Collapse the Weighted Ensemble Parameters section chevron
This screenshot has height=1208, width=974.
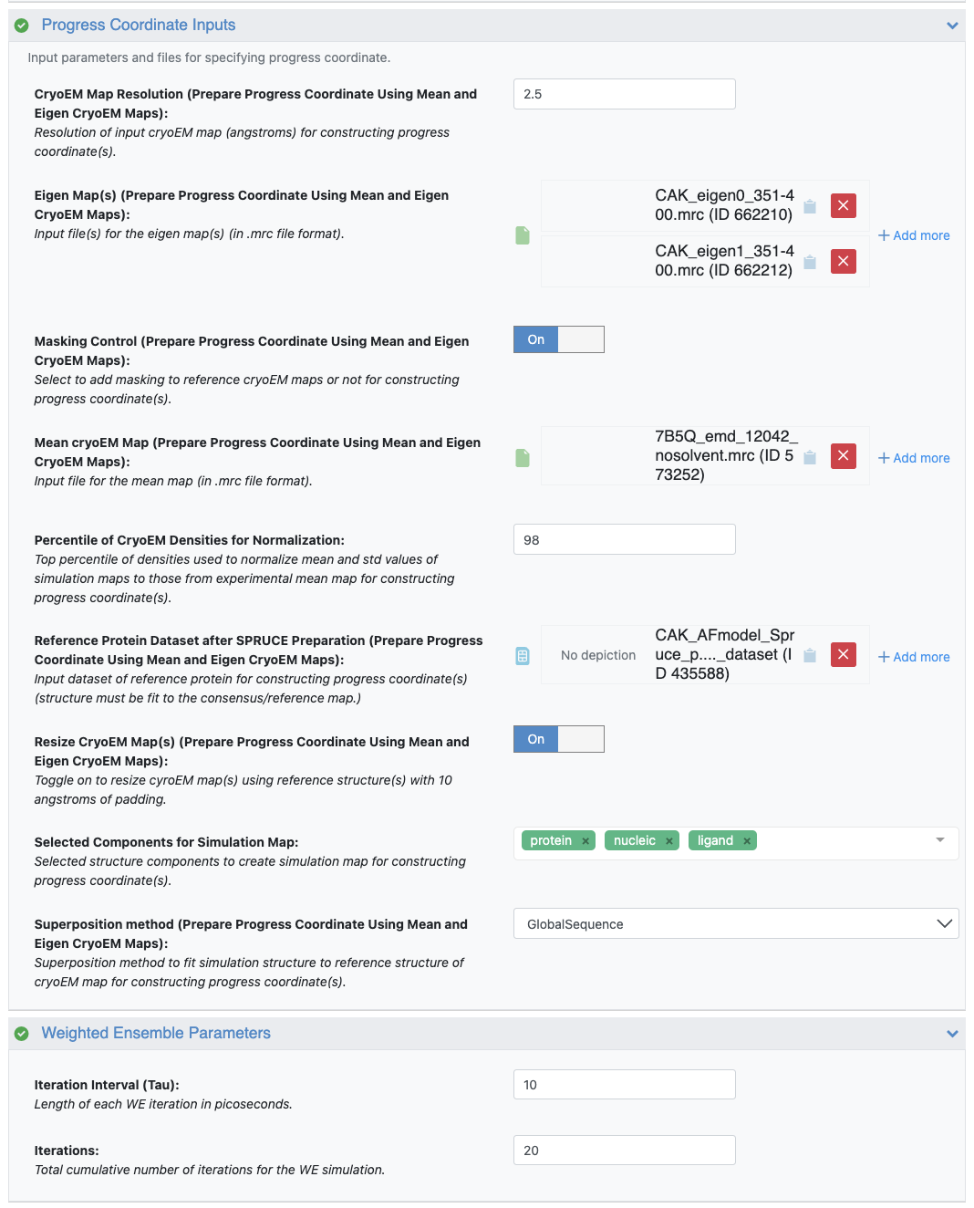pos(952,1034)
